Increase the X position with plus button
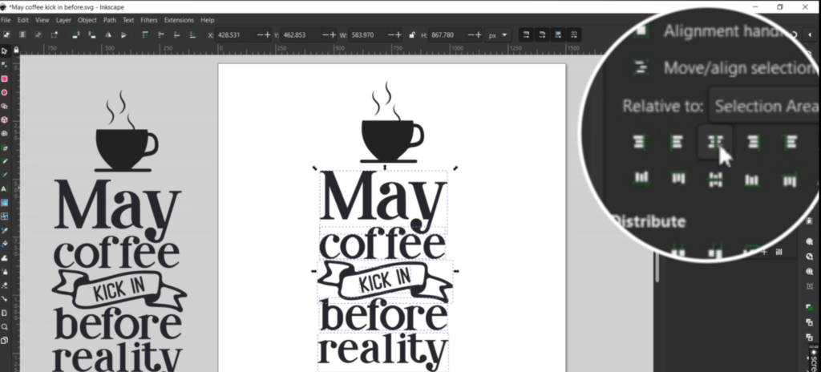 pyautogui.click(x=269, y=35)
